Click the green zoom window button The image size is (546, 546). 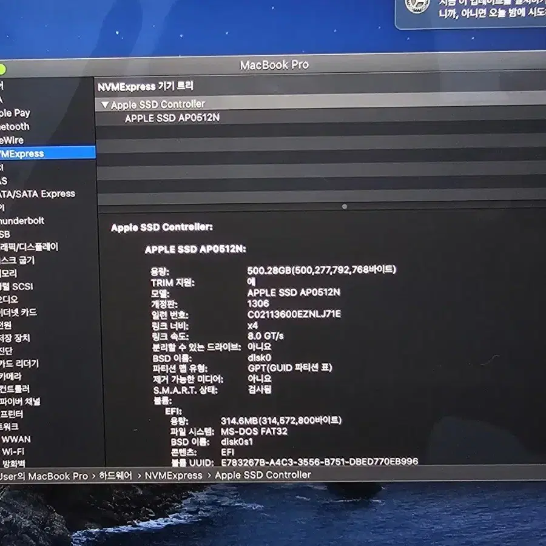[x=2, y=70]
